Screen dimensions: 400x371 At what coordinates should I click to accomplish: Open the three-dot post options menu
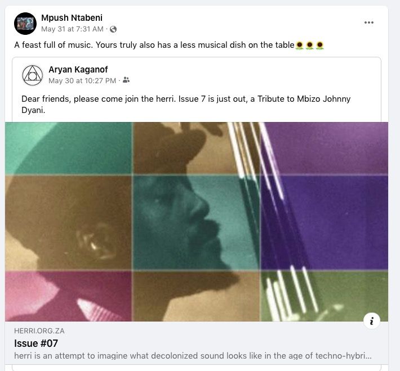(369, 22)
